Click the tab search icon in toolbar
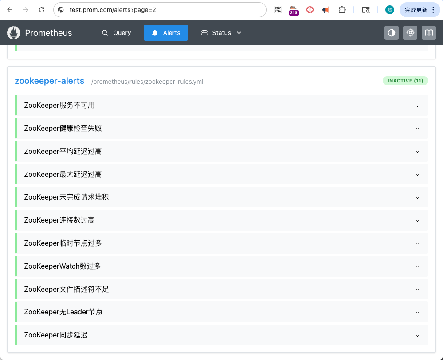443x360 pixels. pyautogui.click(x=366, y=10)
